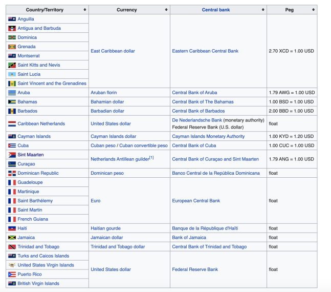
Task: Open footnote reference [1]
Action: pos(151,158)
